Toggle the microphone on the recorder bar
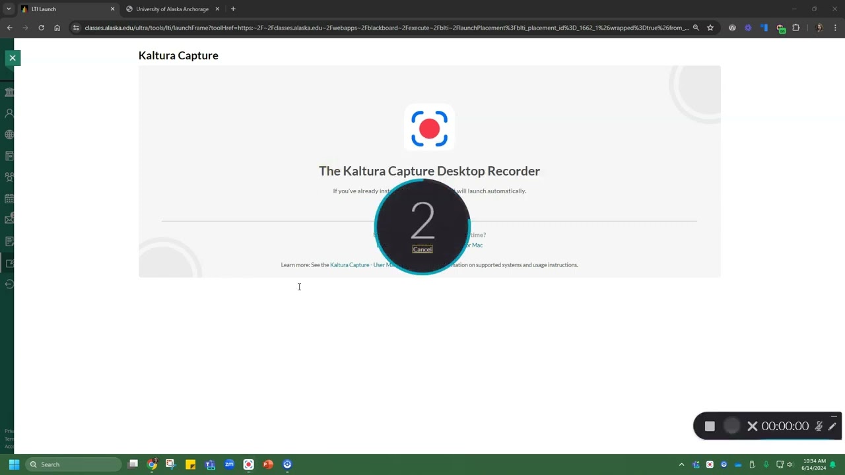845x475 pixels. tap(819, 426)
